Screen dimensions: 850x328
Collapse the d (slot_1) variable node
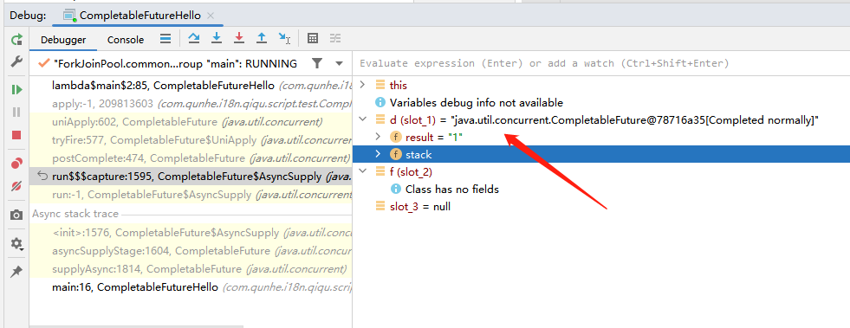pos(363,120)
